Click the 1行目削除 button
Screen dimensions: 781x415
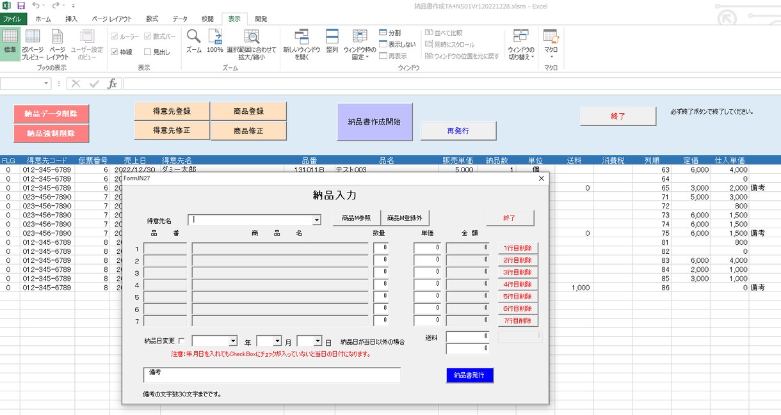(x=519, y=248)
